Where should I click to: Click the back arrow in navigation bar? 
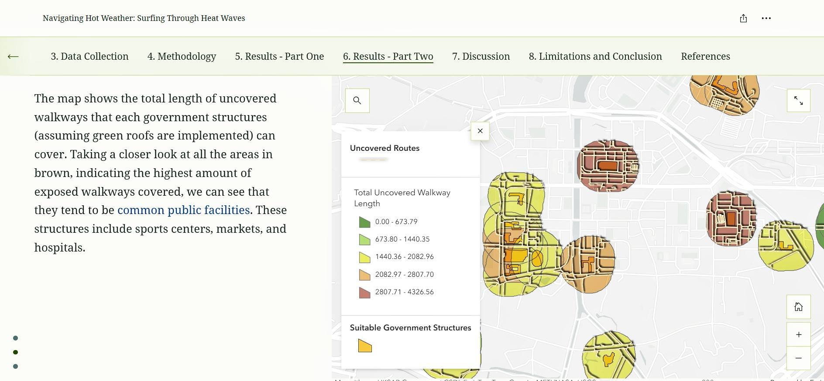13,56
